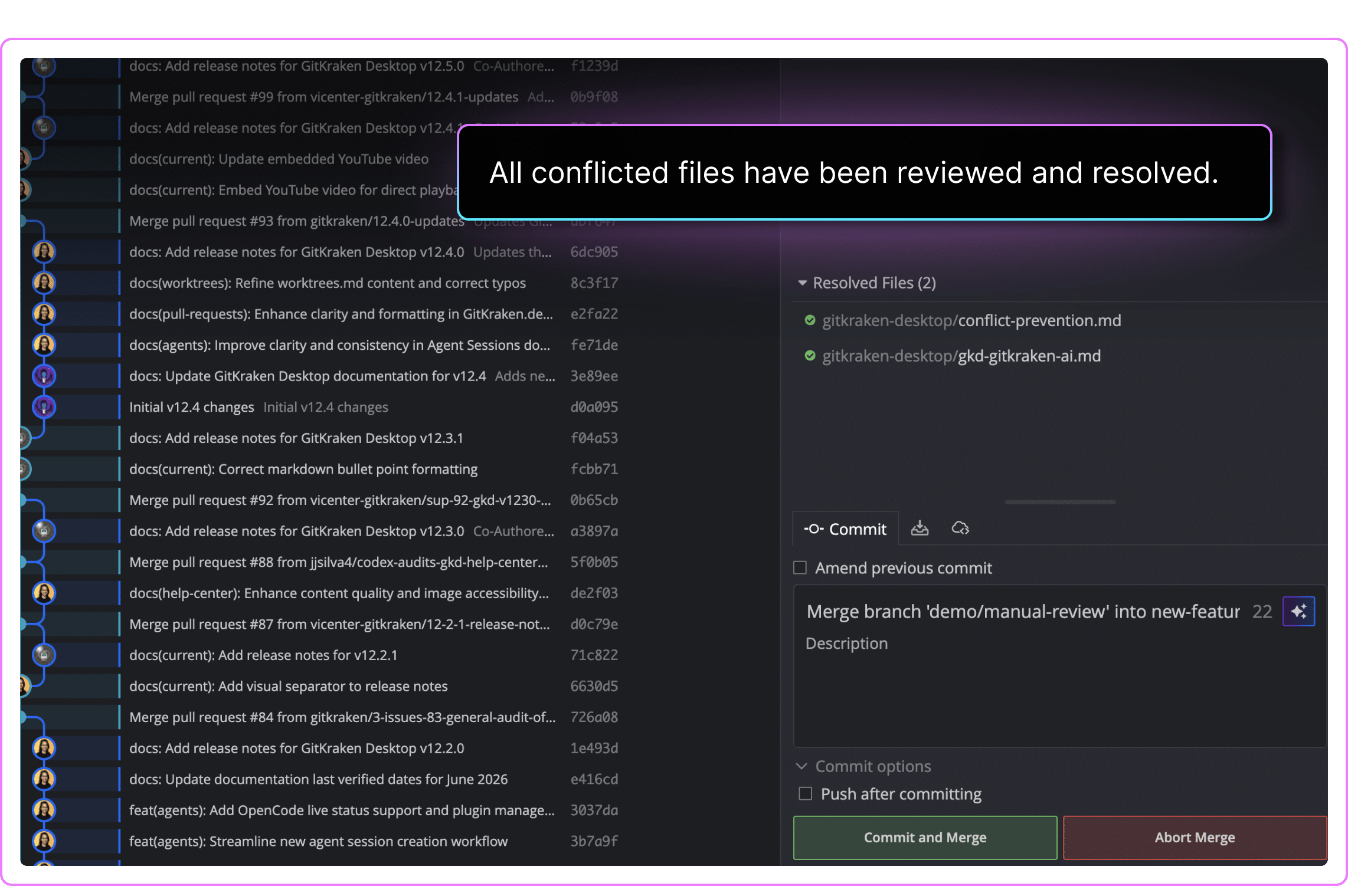Click avatar on commit f1239d row
Image resolution: width=1348 pixels, height=886 pixels.
pos(44,66)
